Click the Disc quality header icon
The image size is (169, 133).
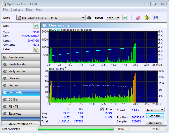tap(45, 25)
